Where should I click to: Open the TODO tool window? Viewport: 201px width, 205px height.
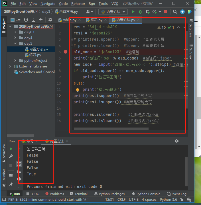(x=33, y=194)
